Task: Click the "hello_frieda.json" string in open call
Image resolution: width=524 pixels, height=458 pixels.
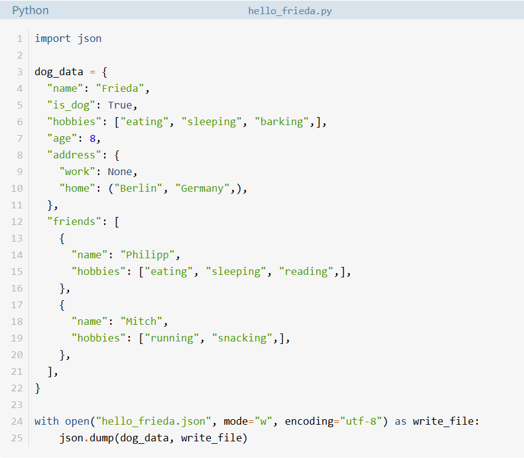Action: 154,421
